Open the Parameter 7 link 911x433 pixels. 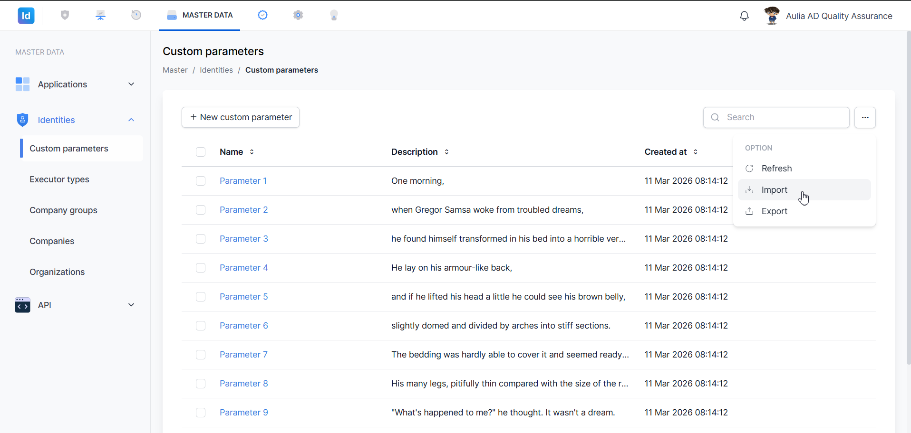click(243, 355)
